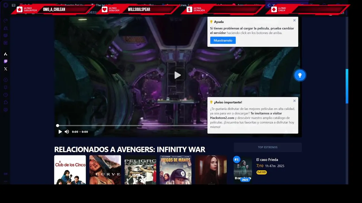The height and width of the screenshot is (203, 362).
Task: Click the OMG_A_CHILEAN subscriber name
Action: (x=54, y=10)
